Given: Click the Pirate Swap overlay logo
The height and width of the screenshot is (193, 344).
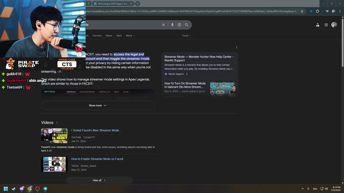Looking at the screenshot, I should click(x=22, y=64).
